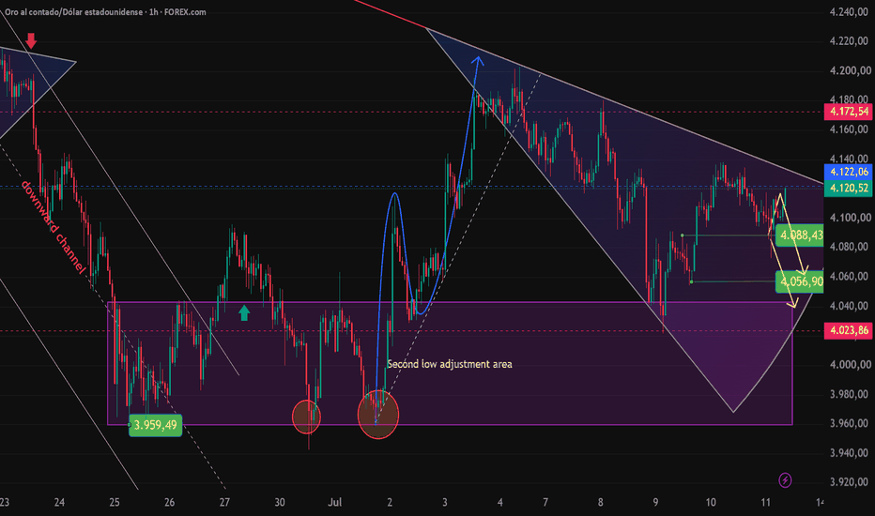
Task: Click the 4.088,43 green price label
Action: click(x=800, y=235)
